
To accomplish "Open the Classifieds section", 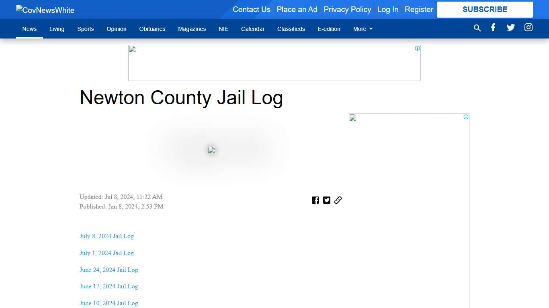I will [291, 28].
